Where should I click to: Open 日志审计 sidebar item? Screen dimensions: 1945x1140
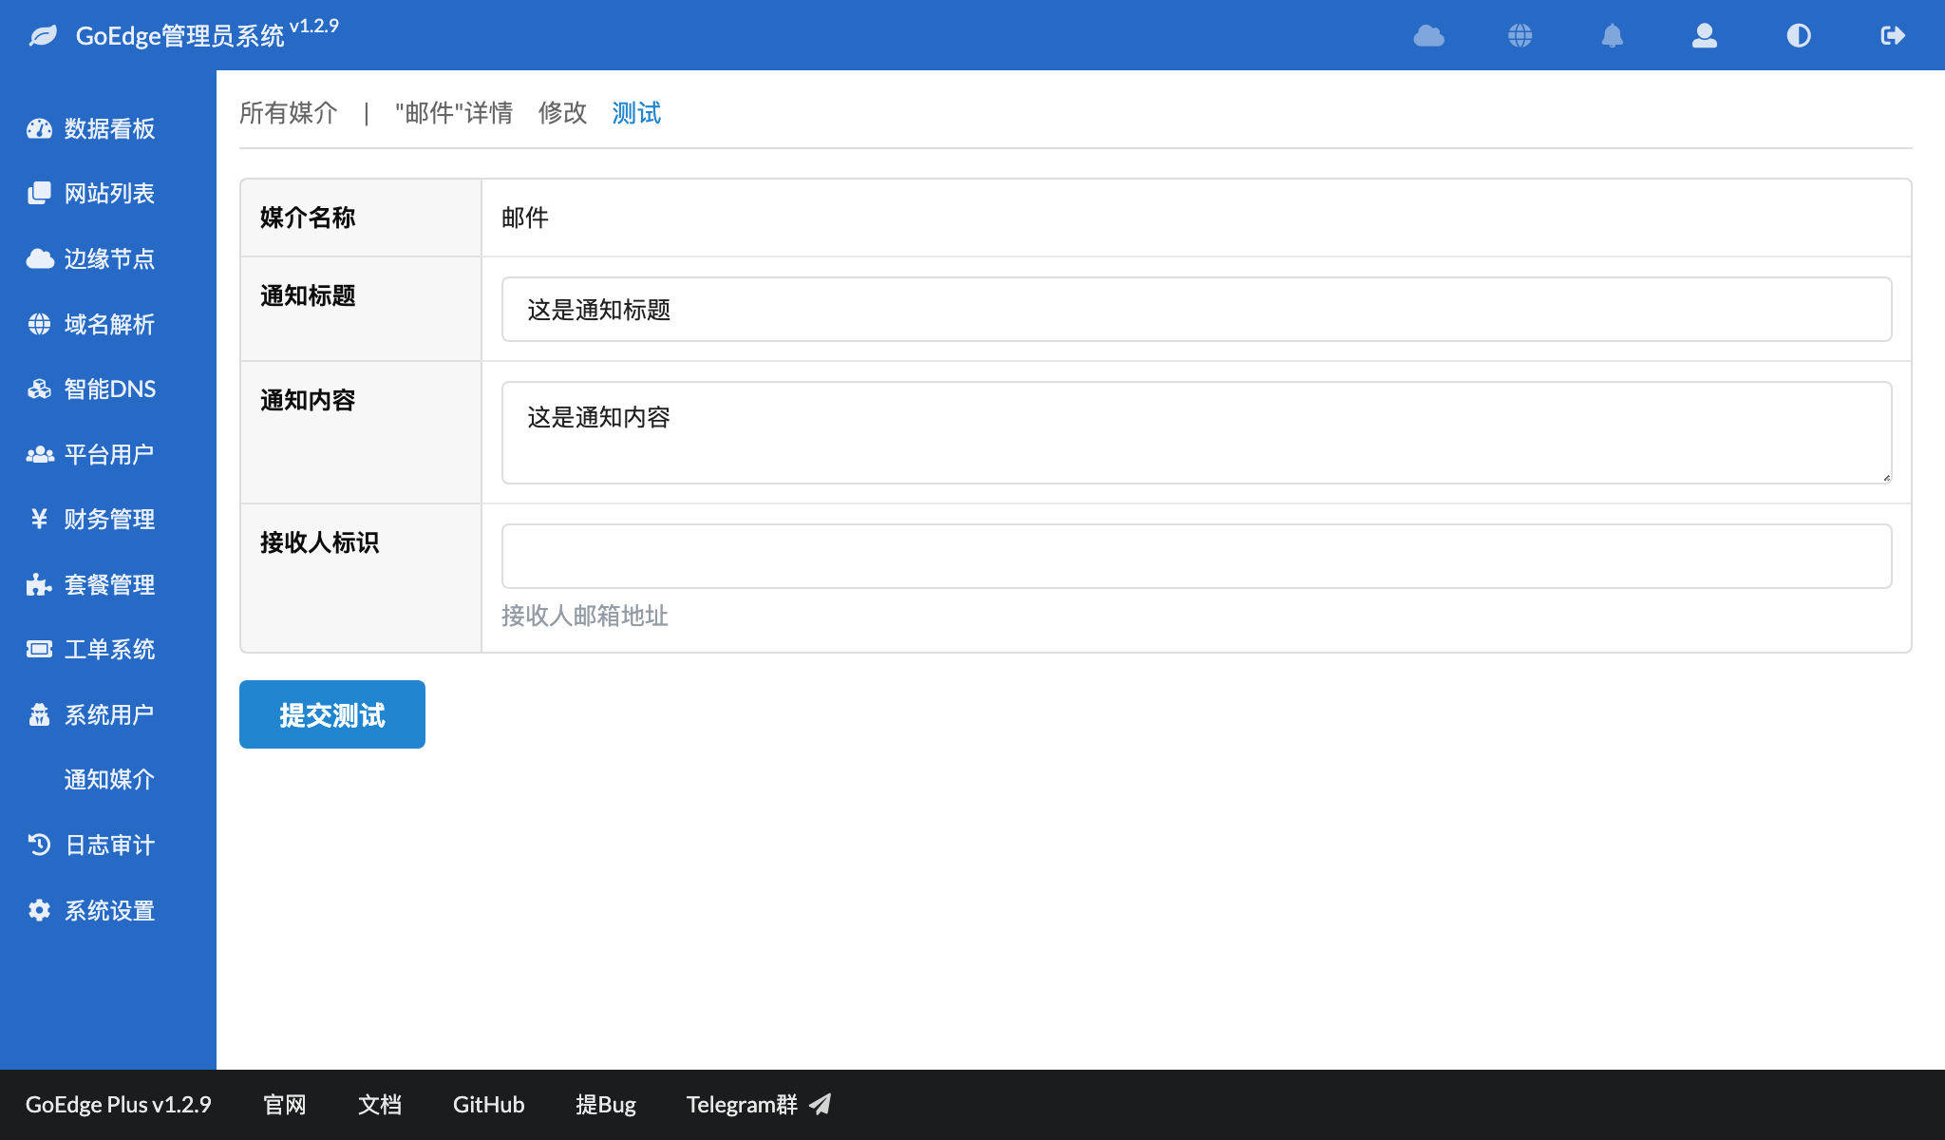(x=108, y=845)
